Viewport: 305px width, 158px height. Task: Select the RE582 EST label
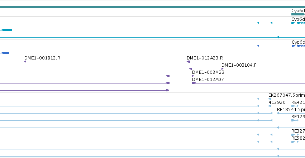click(298, 138)
